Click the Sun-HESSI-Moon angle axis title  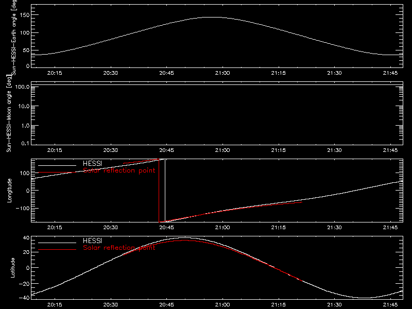(9, 113)
